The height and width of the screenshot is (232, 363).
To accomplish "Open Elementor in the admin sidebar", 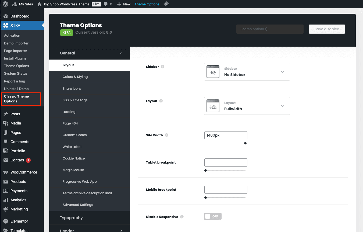I will (19, 221).
